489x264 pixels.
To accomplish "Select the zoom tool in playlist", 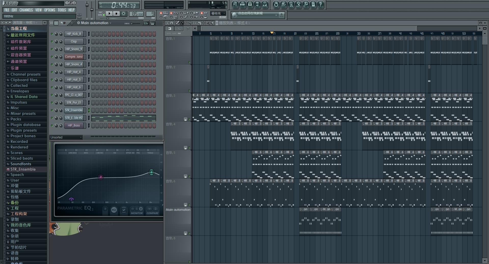I will [x=208, y=23].
